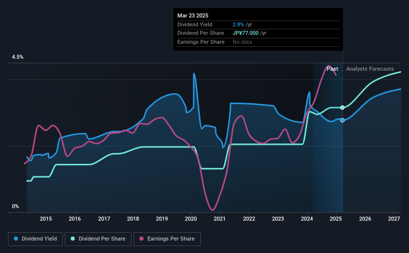Click the 0% y-axis label
The image size is (409, 253).
click(x=15, y=206)
